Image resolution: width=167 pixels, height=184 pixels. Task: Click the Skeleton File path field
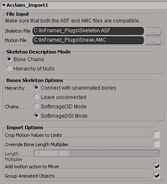pos(88,31)
